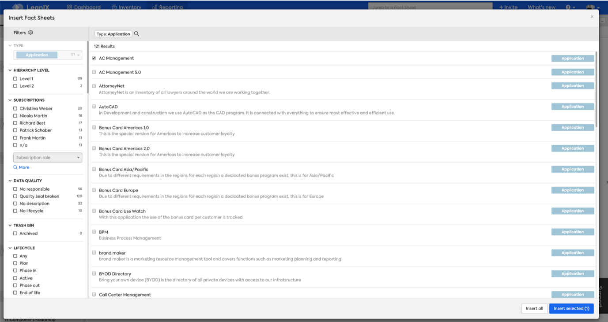The height and width of the screenshot is (322, 608).
Task: Click the brand maker fact sheet name
Action: (112, 253)
